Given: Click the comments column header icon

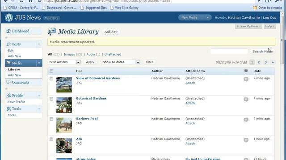Looking at the screenshot, I should click(x=246, y=71).
